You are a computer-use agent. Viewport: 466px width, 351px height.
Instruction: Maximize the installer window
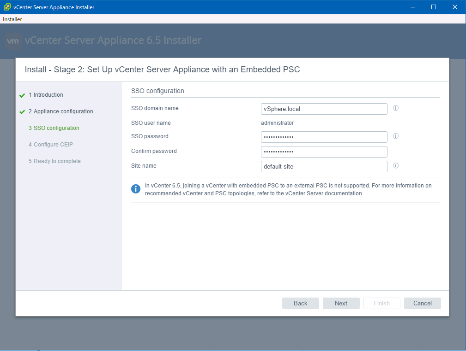coord(434,7)
